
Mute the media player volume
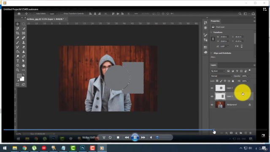pyautogui.click(x=151, y=137)
